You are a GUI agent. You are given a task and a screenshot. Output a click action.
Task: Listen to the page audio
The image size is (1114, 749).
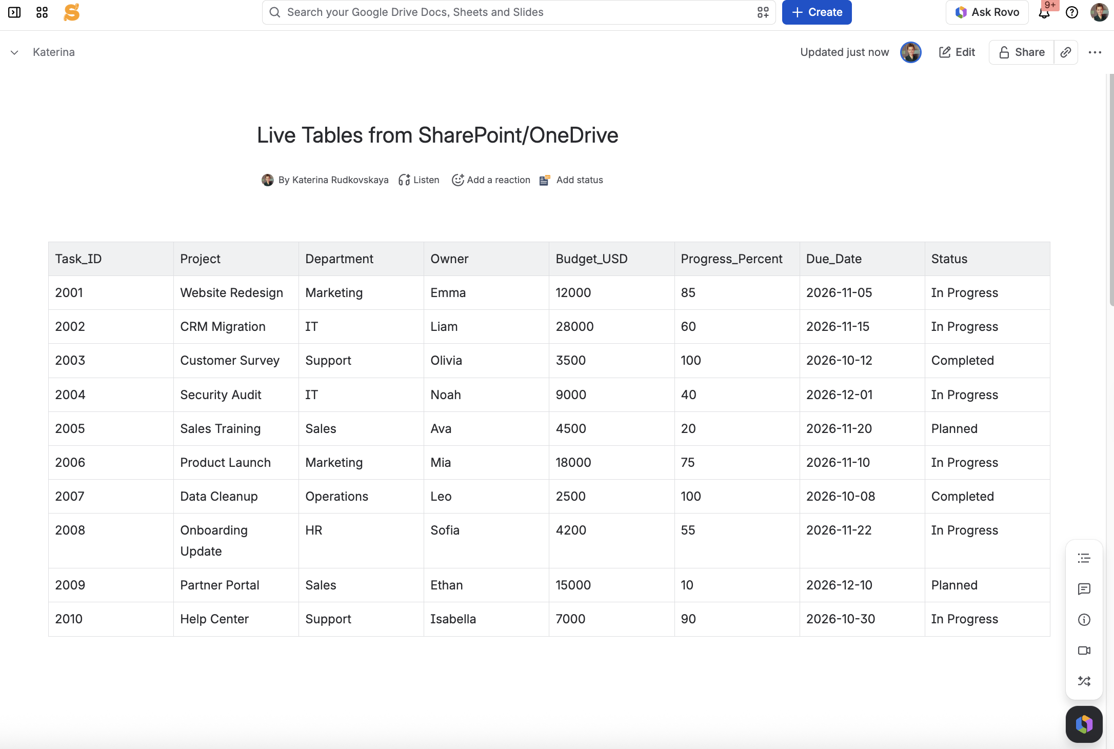tap(419, 180)
